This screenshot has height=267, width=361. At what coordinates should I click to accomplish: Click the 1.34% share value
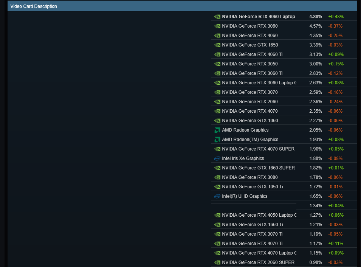tap(316, 205)
